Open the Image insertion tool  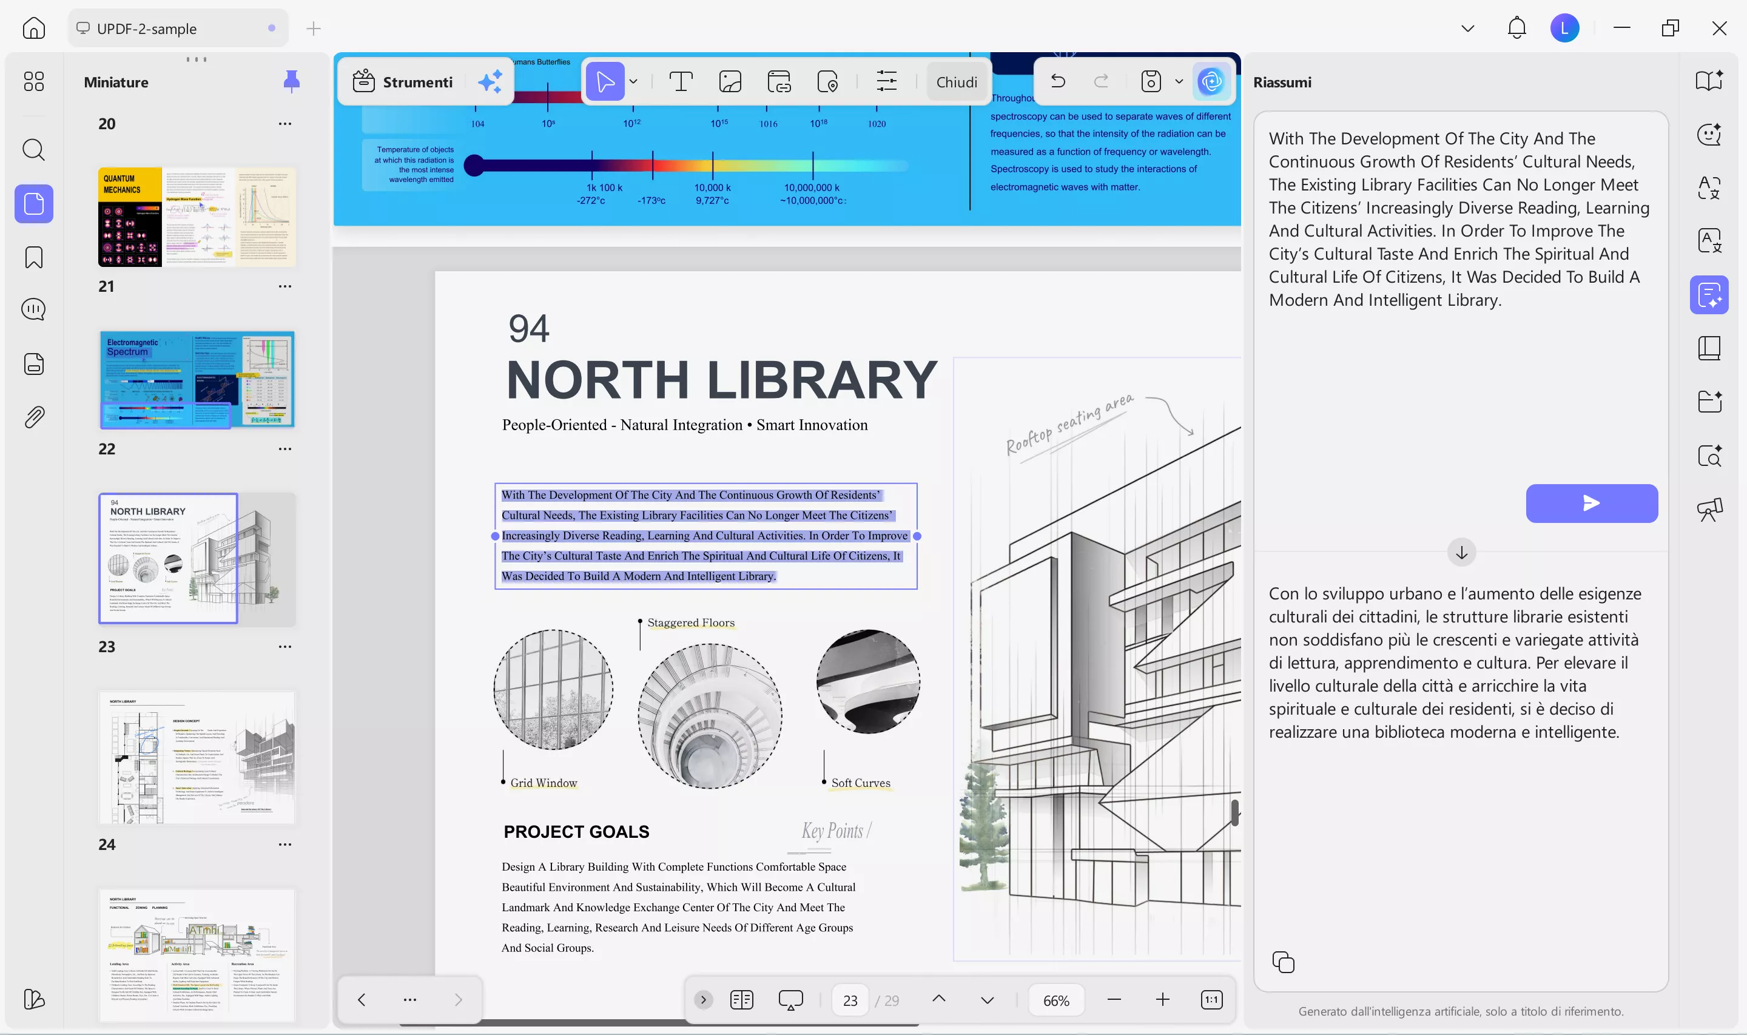click(730, 81)
